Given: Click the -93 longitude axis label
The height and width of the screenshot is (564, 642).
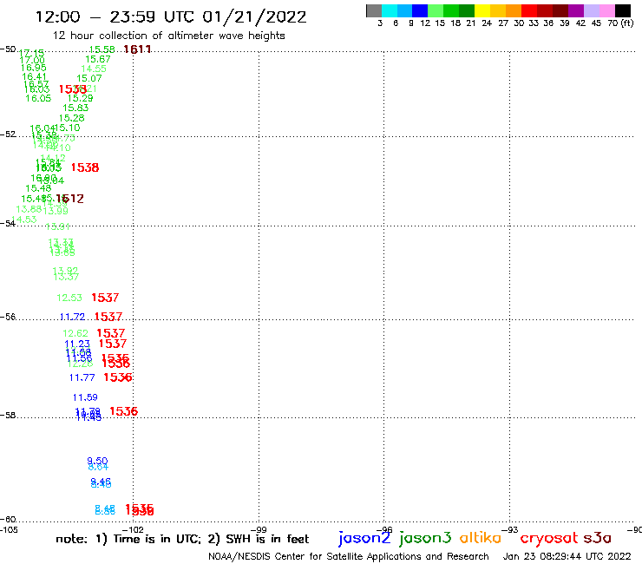Looking at the screenshot, I should [510, 529].
